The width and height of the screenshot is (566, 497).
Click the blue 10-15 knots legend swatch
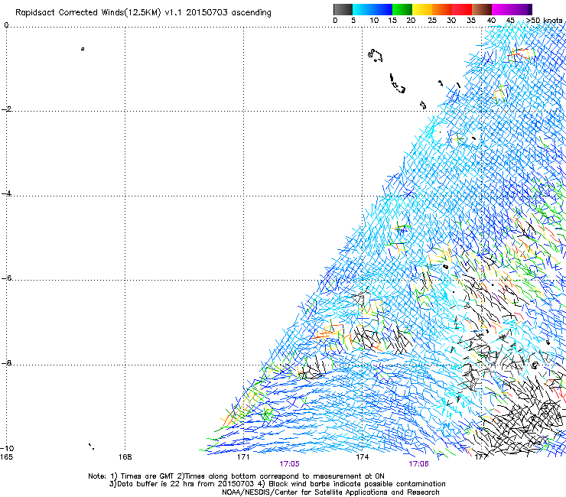coord(382,9)
